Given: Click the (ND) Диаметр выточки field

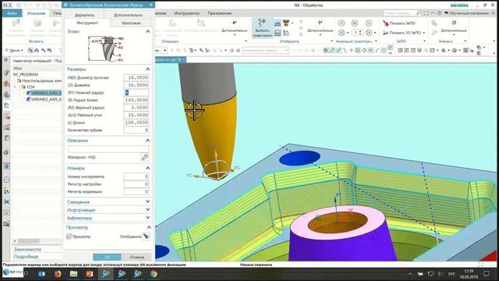Looking at the screenshot, I should click(x=136, y=77).
